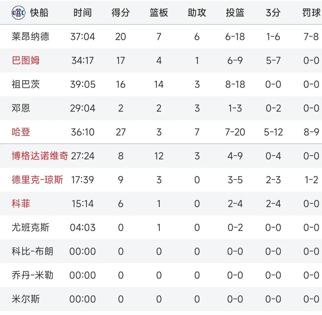Open player 邓恩 details
This screenshot has width=322, height=315.
[21, 108]
